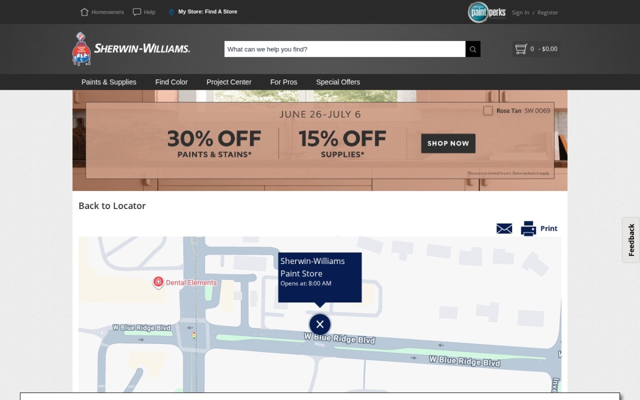
Task: Click Register link
Action: click(548, 12)
